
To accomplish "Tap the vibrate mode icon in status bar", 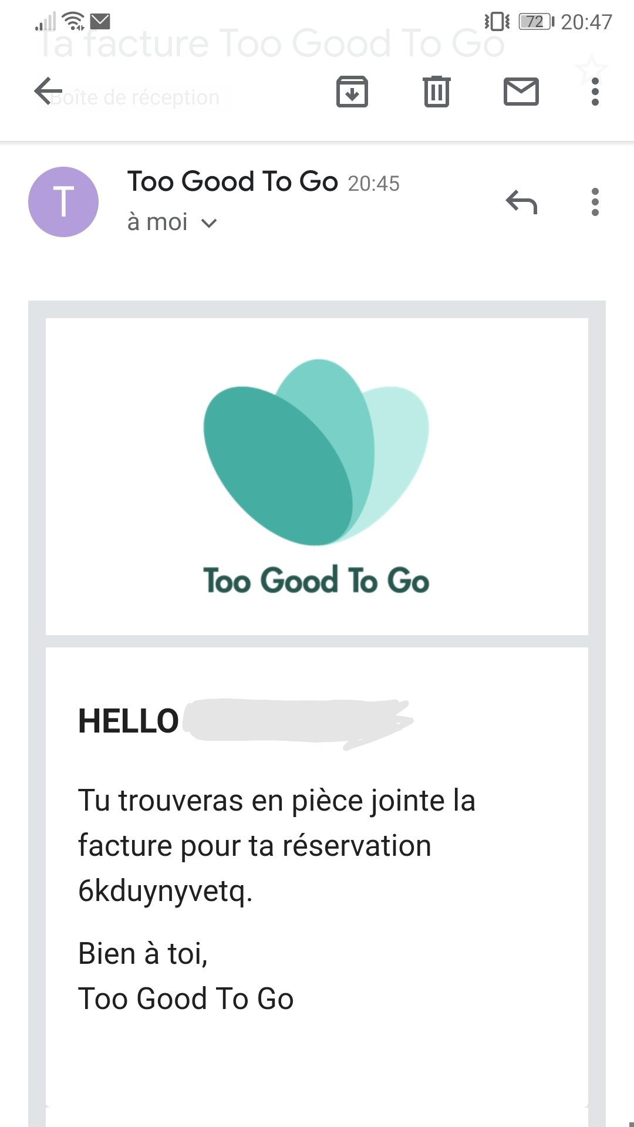I will [497, 22].
